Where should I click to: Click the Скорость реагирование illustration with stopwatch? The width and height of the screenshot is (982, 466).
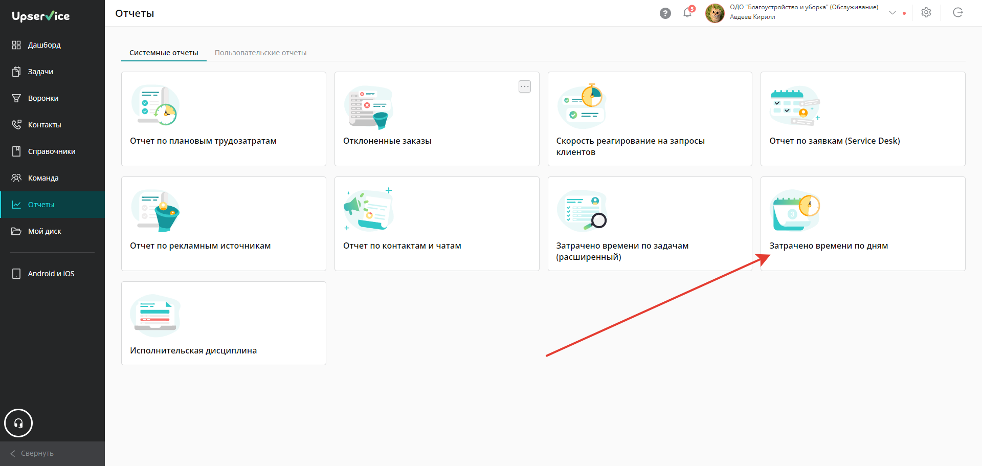click(x=582, y=106)
